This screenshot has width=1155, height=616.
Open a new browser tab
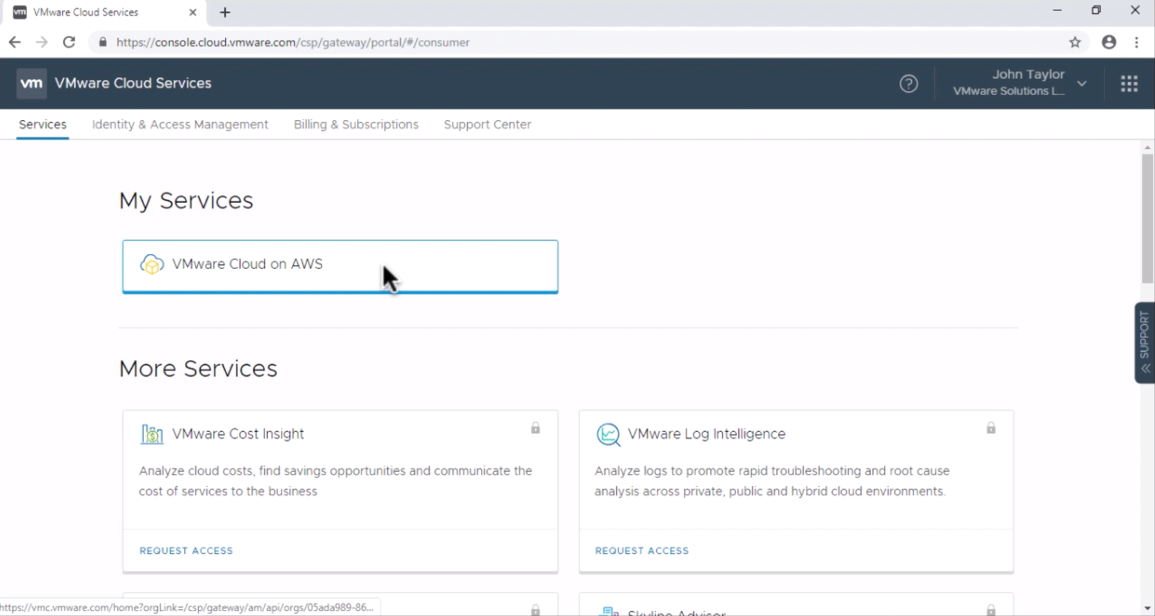(225, 12)
